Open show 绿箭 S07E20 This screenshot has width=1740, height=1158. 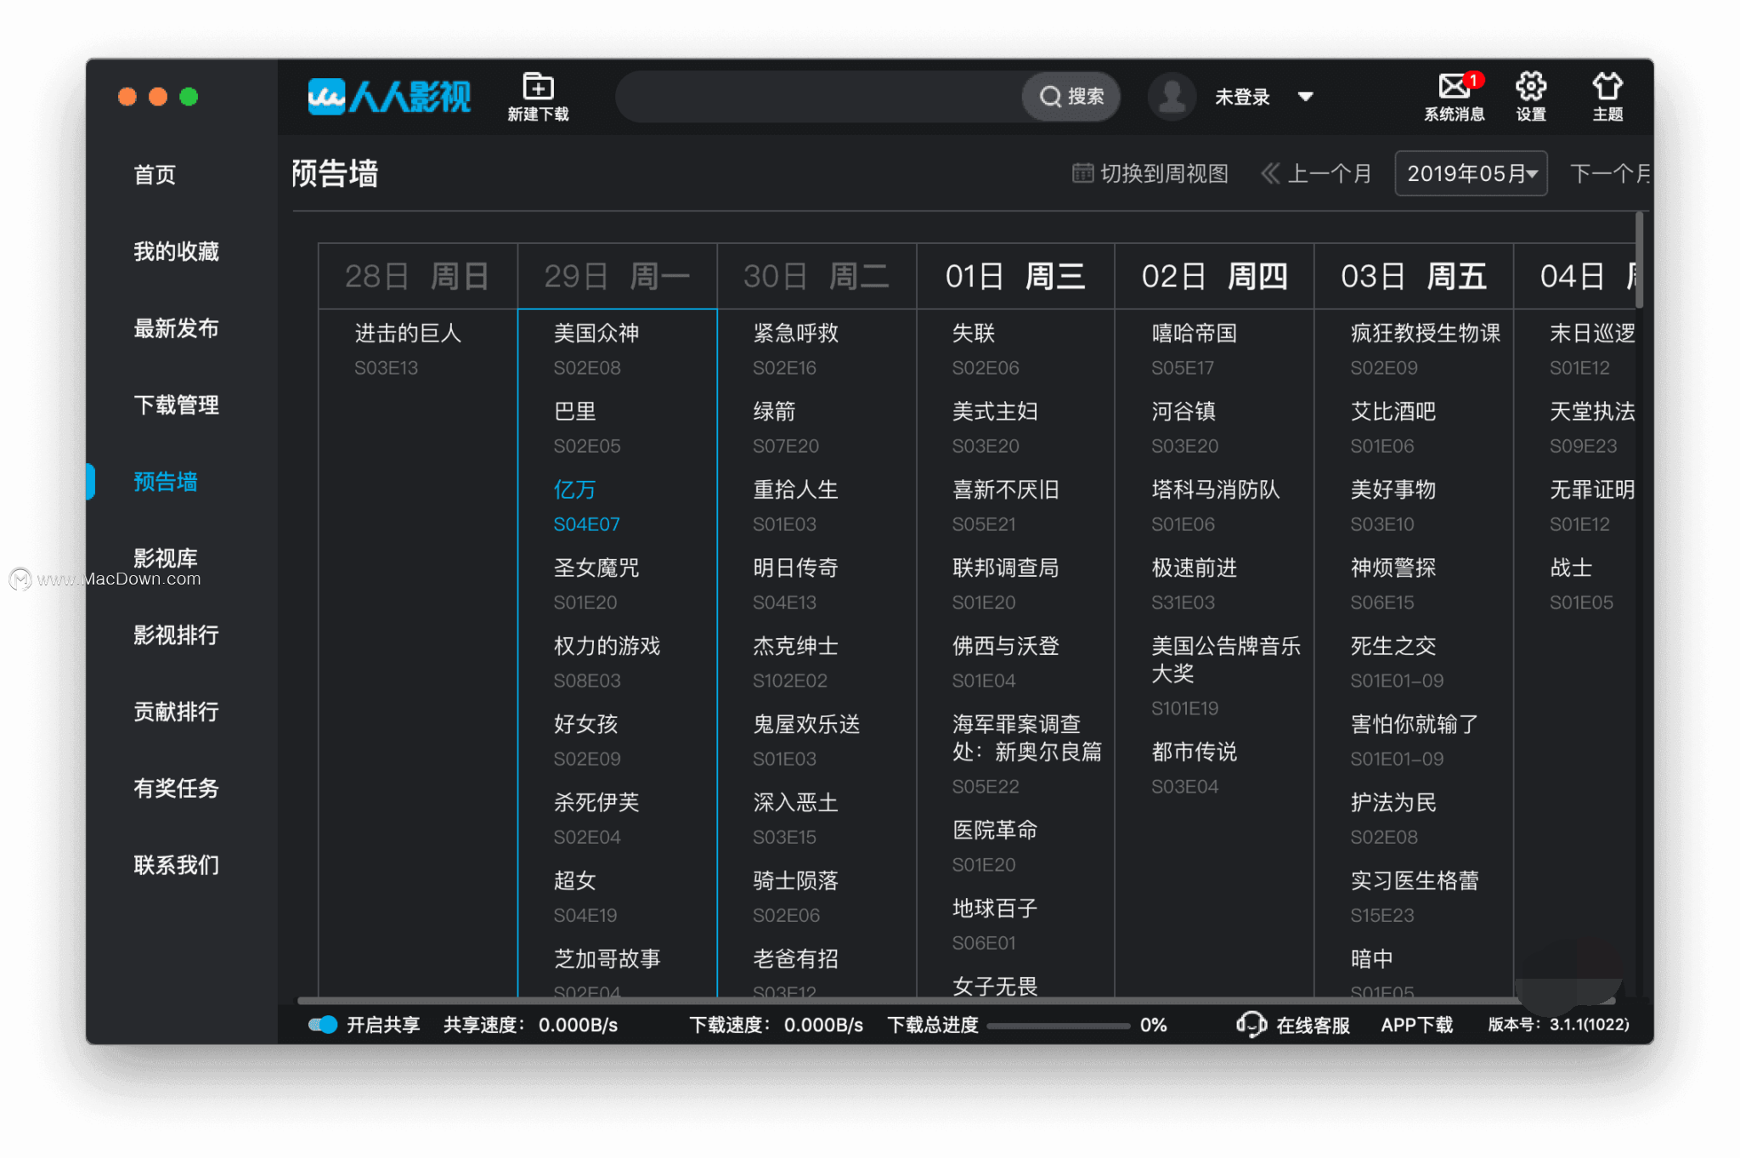pos(785,427)
